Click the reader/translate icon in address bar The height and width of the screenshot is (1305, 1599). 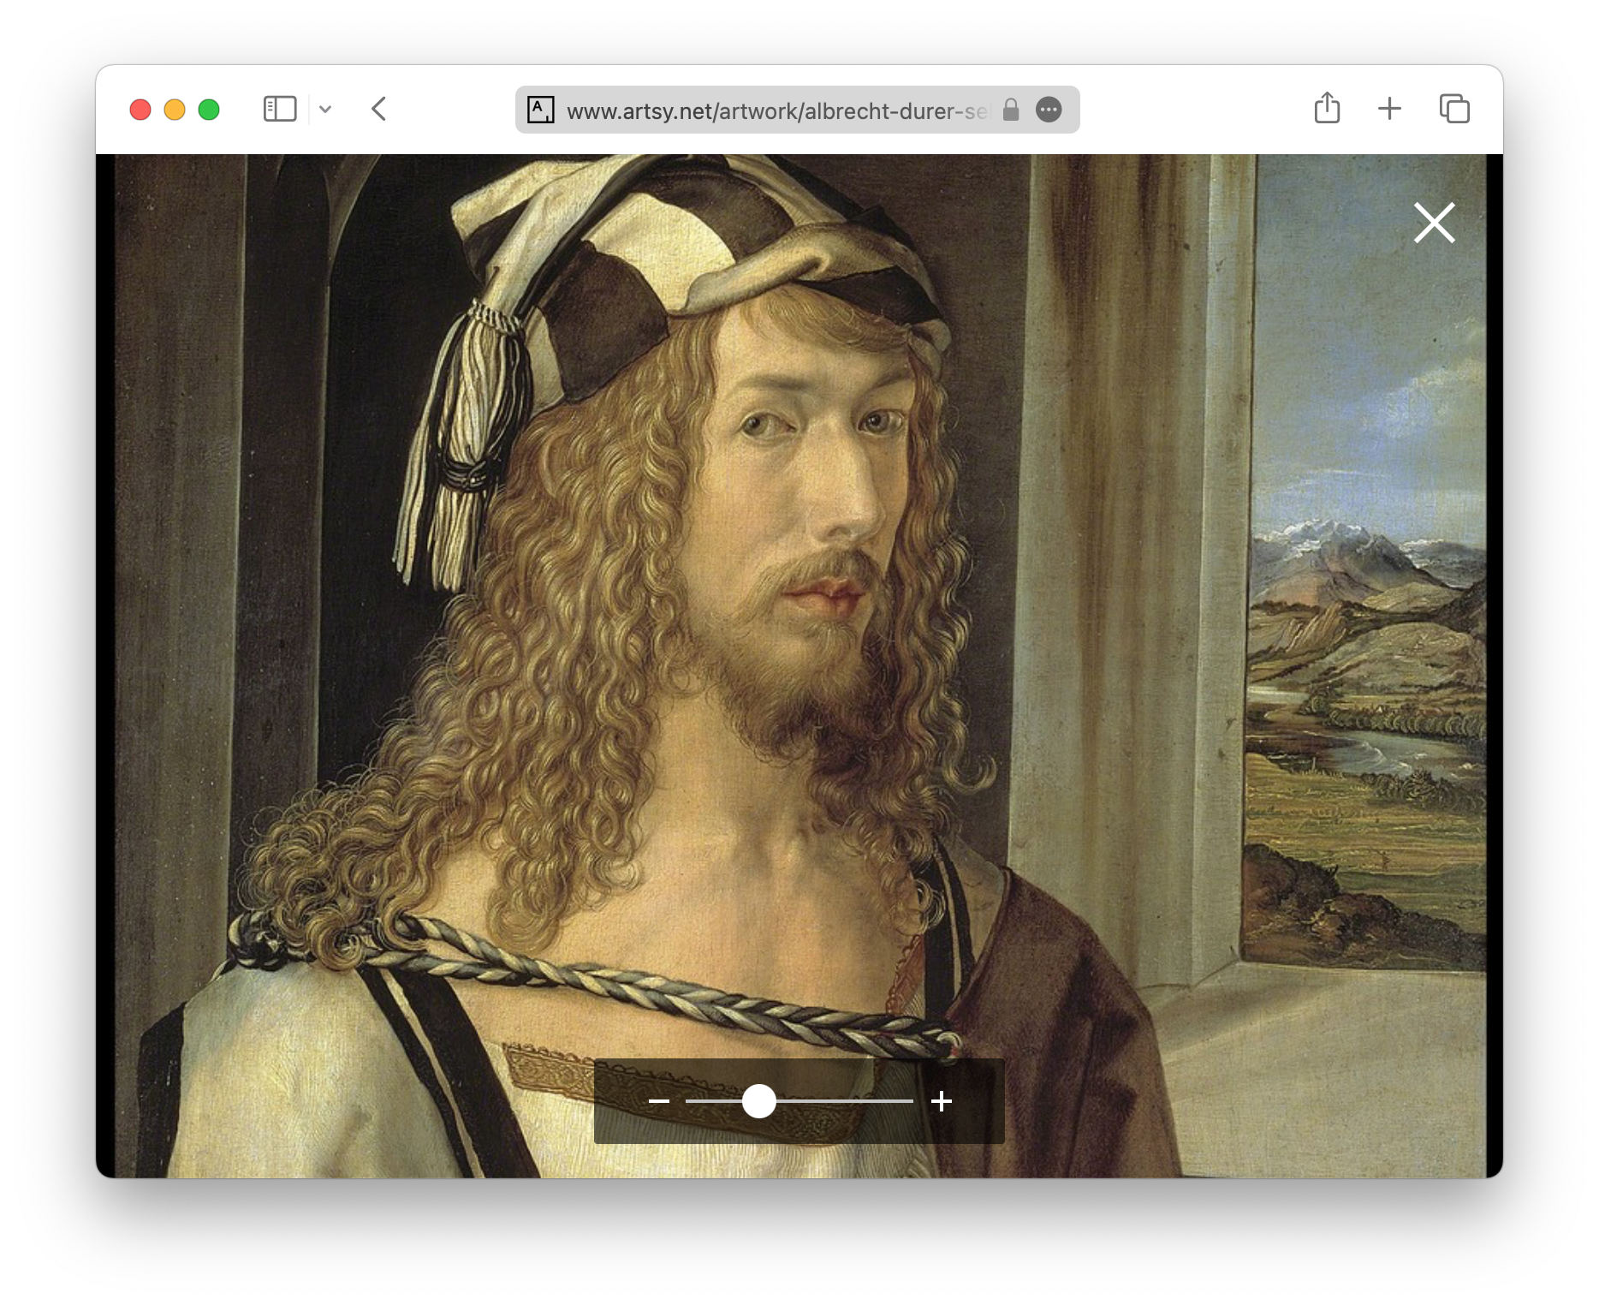(541, 110)
